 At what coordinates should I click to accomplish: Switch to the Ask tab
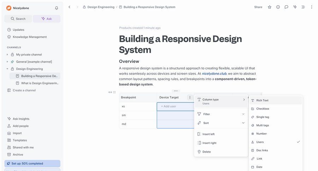click(x=46, y=19)
